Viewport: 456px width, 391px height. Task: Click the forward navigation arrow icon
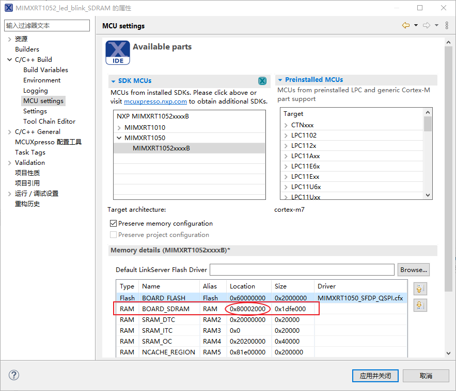click(427, 26)
